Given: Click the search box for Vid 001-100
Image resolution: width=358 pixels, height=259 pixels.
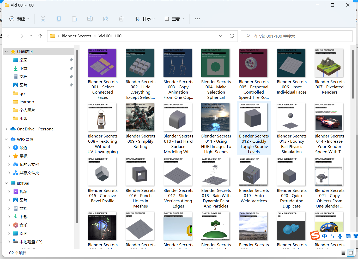Looking at the screenshot, I should pyautogui.click(x=296, y=36).
